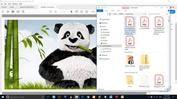Switch to the Sample PowerPoint document tab

[x=27, y=7]
